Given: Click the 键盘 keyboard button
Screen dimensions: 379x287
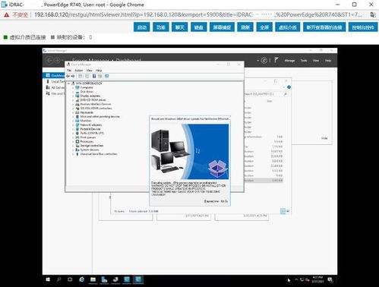Looking at the screenshot, I should [x=199, y=27].
